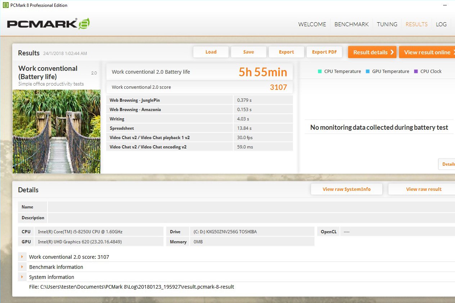Toggle GPU Temperature legend swatch
The height and width of the screenshot is (303, 455).
[368, 71]
